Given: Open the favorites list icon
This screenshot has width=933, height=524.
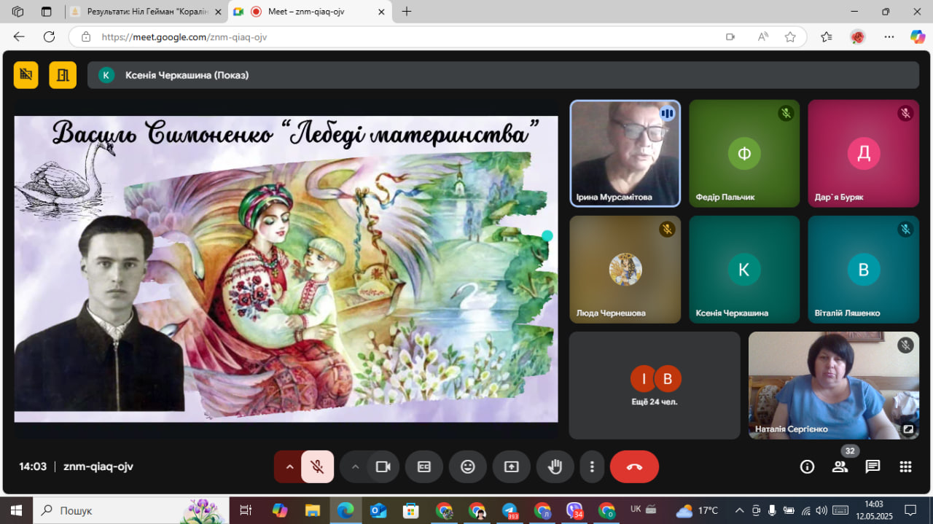Looking at the screenshot, I should click(827, 36).
